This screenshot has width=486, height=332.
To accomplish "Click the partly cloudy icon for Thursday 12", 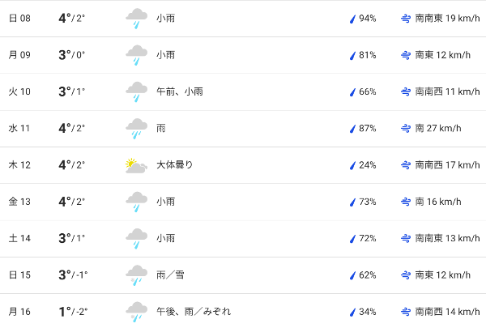I will pos(136,165).
